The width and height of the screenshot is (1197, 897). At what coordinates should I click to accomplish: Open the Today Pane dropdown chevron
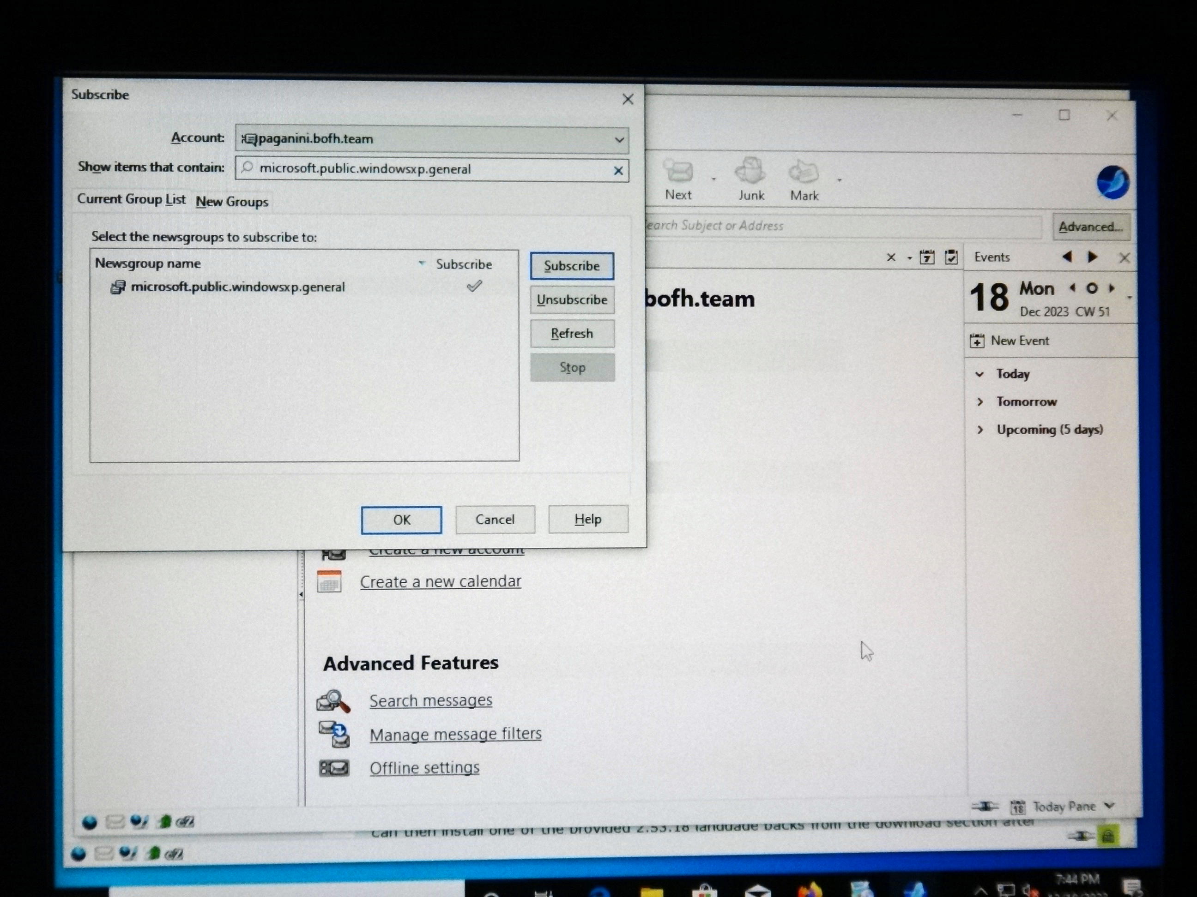pos(1109,806)
